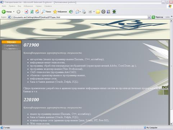Click the Переход go button
Image resolution: width=173 pixels, height=130 pixels.
click(x=158, y=17)
